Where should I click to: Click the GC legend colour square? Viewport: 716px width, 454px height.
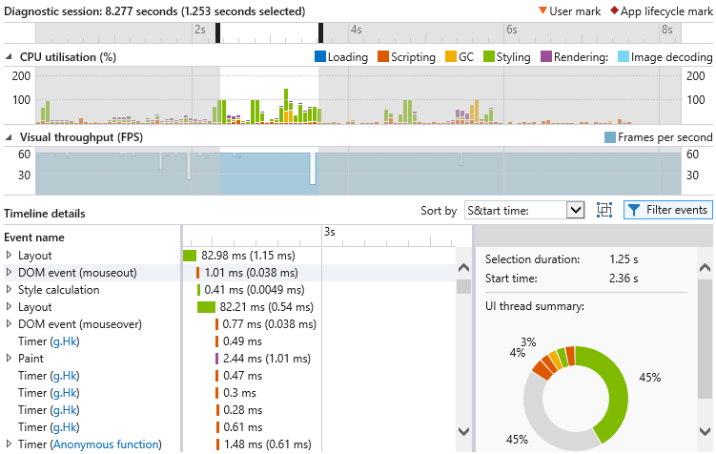[x=451, y=57]
